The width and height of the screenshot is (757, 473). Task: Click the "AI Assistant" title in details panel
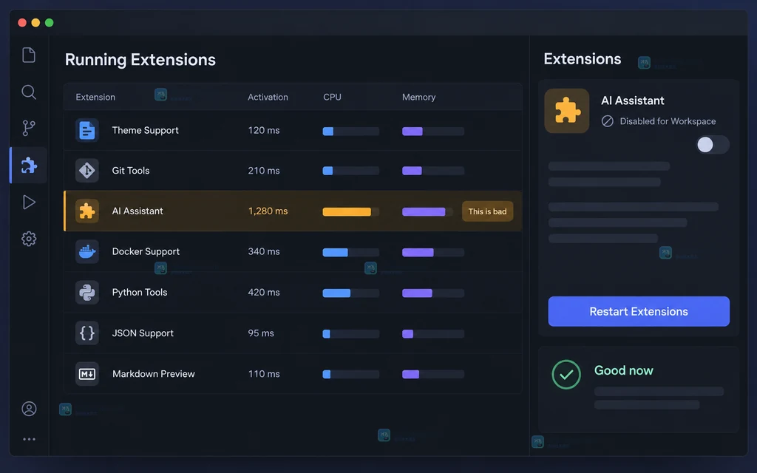pyautogui.click(x=633, y=101)
